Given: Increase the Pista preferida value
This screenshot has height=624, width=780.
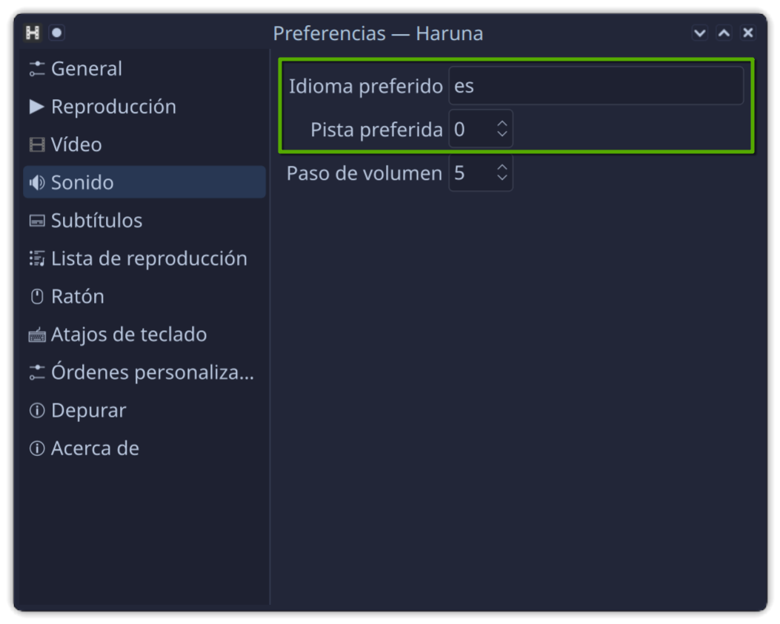Looking at the screenshot, I should (502, 124).
